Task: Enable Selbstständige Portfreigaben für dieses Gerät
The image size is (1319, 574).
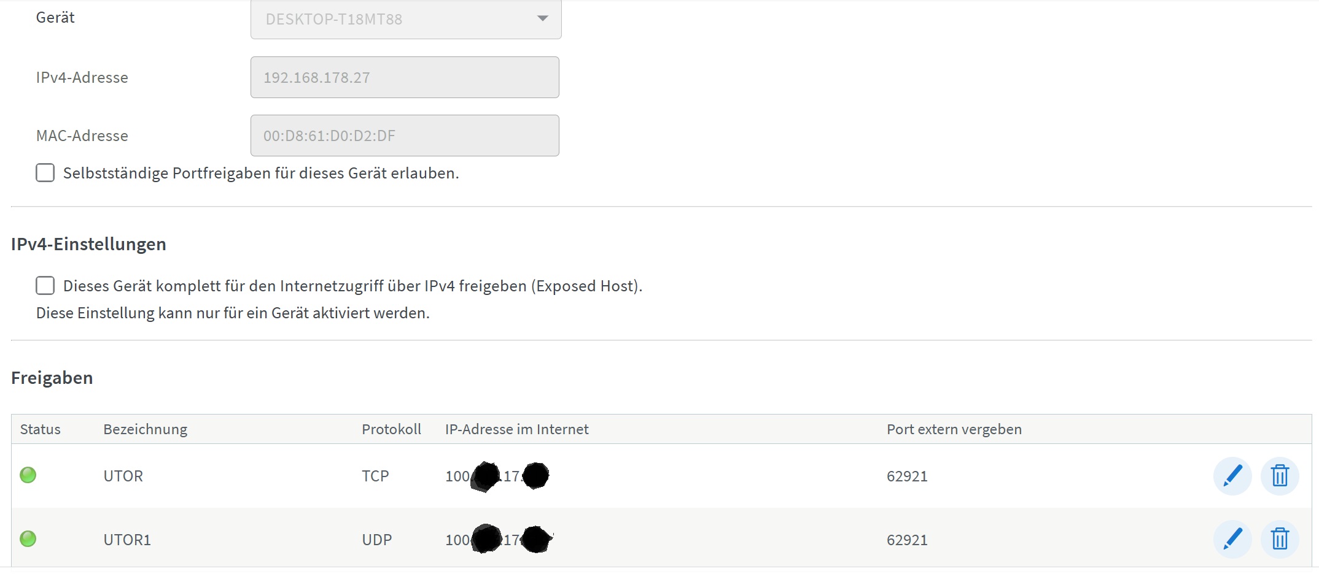Action: coord(45,174)
